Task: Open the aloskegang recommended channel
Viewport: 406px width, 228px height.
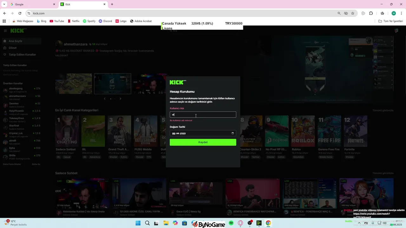Action: [22, 90]
